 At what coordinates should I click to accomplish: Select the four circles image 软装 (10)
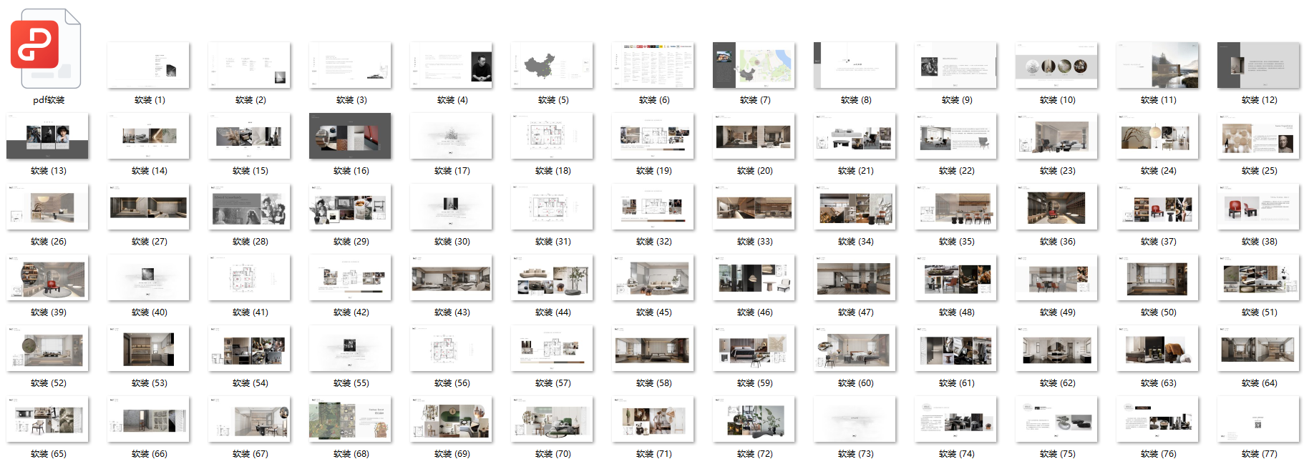click(1056, 65)
